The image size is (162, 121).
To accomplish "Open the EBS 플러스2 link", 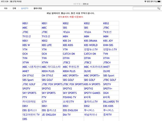I will [49, 110].
